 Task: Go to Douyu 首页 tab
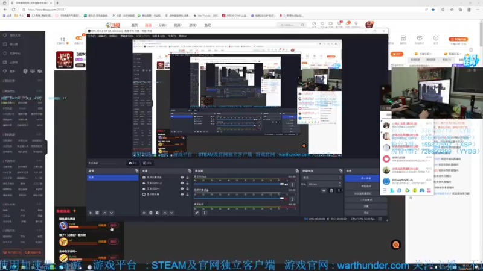135,25
